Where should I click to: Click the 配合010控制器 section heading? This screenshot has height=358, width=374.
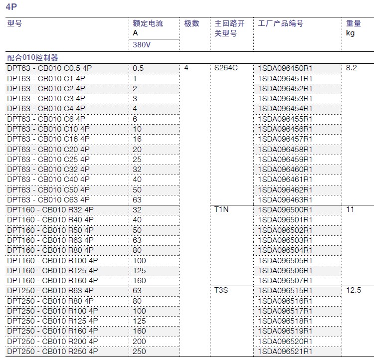tap(32, 57)
